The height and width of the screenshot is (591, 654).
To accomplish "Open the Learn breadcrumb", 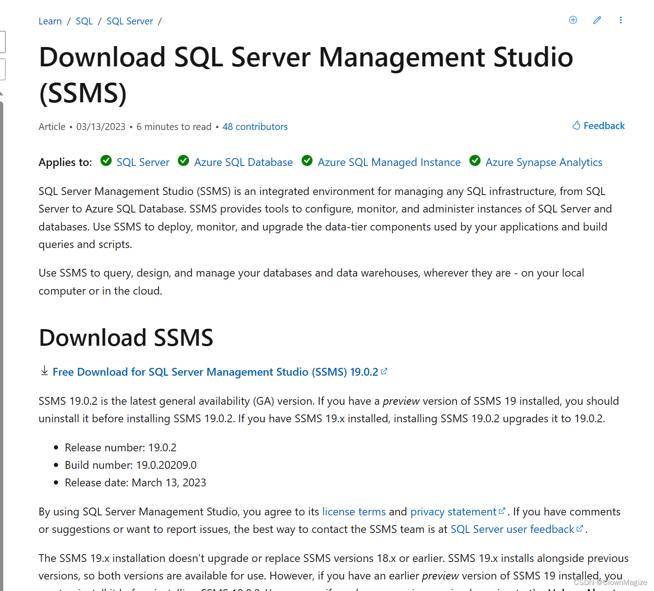I will [50, 21].
